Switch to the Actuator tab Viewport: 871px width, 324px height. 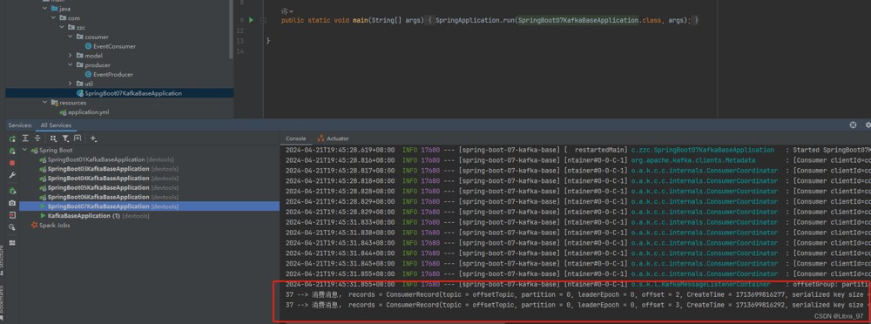coord(333,138)
